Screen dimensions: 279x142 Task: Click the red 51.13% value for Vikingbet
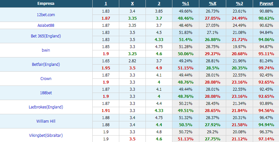click(186, 139)
